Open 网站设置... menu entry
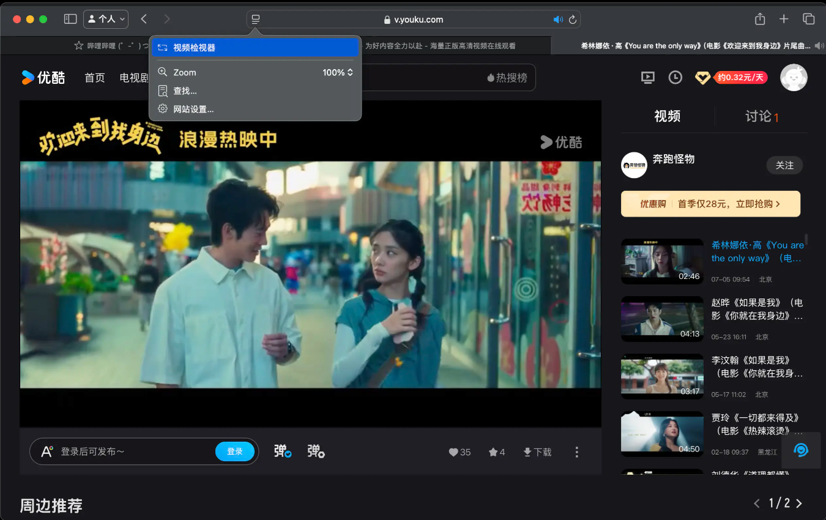826x520 pixels. [x=255, y=109]
